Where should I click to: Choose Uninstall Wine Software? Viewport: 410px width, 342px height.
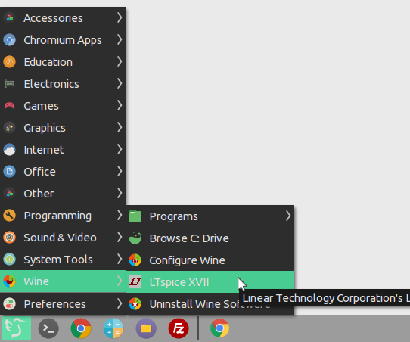pos(210,304)
